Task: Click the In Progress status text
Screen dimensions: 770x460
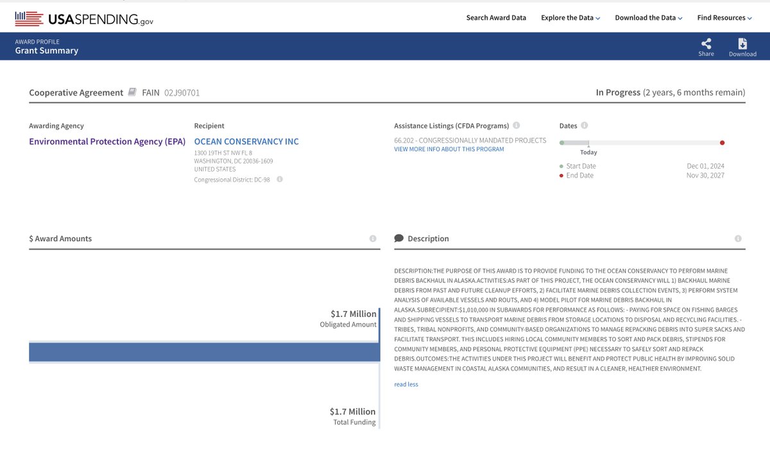Action: point(618,92)
